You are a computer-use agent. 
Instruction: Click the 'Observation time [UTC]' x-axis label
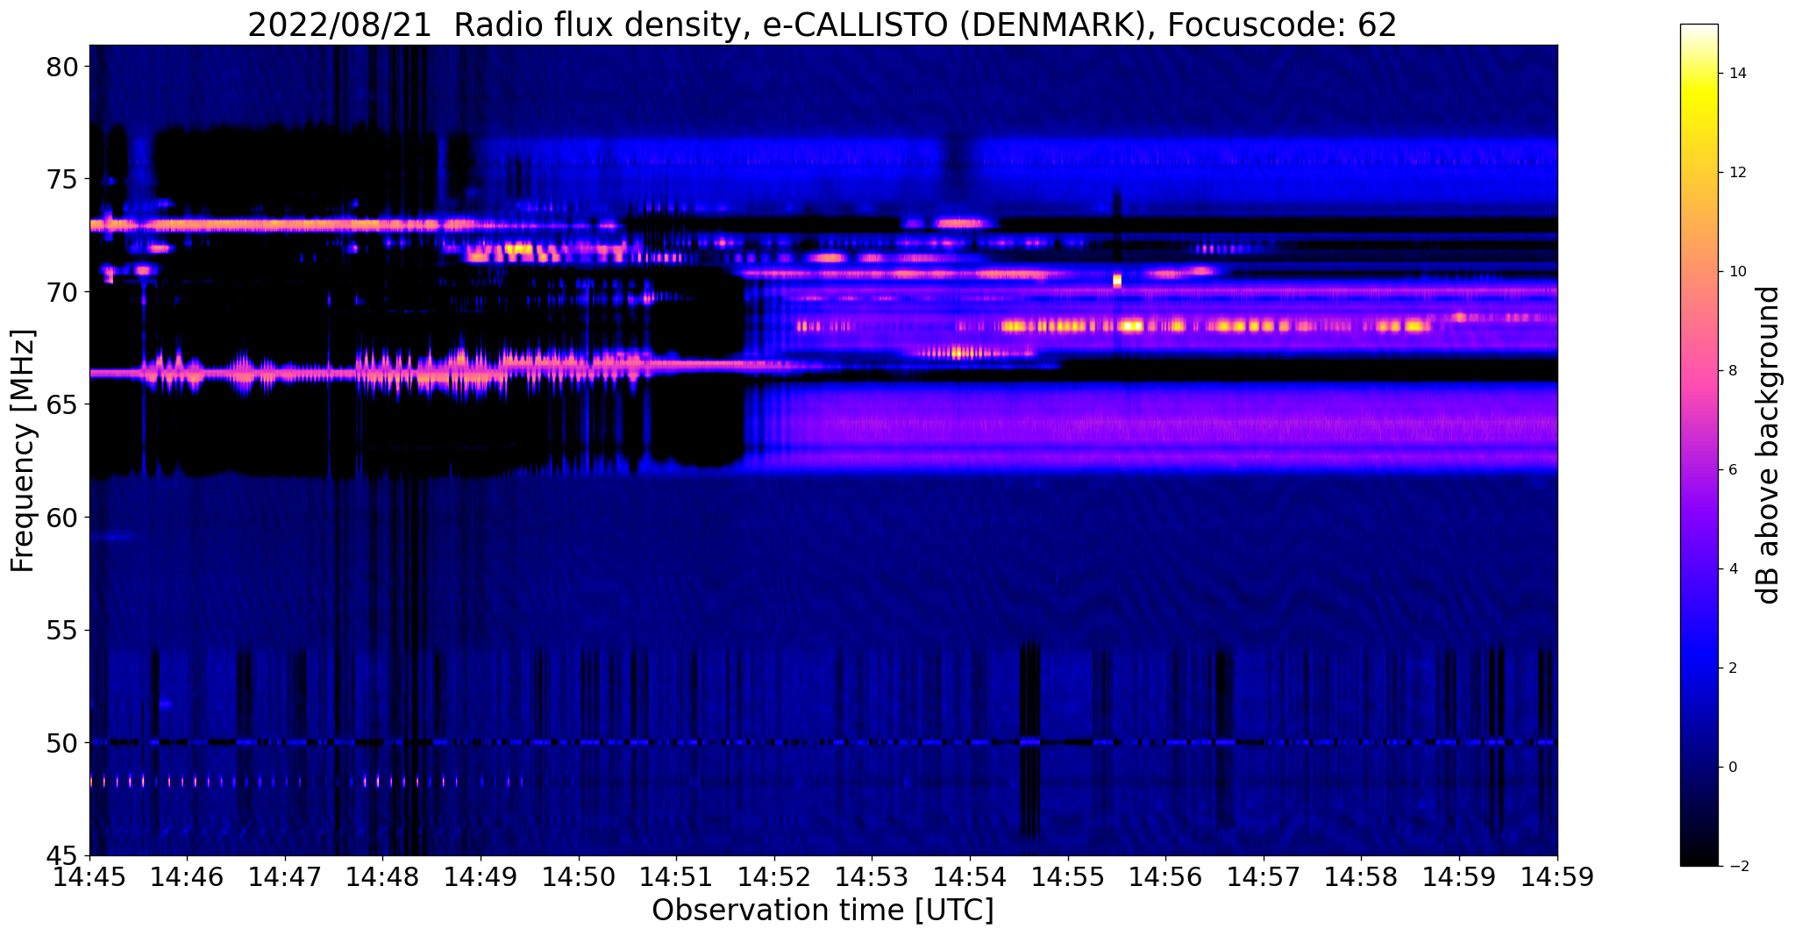(x=823, y=911)
